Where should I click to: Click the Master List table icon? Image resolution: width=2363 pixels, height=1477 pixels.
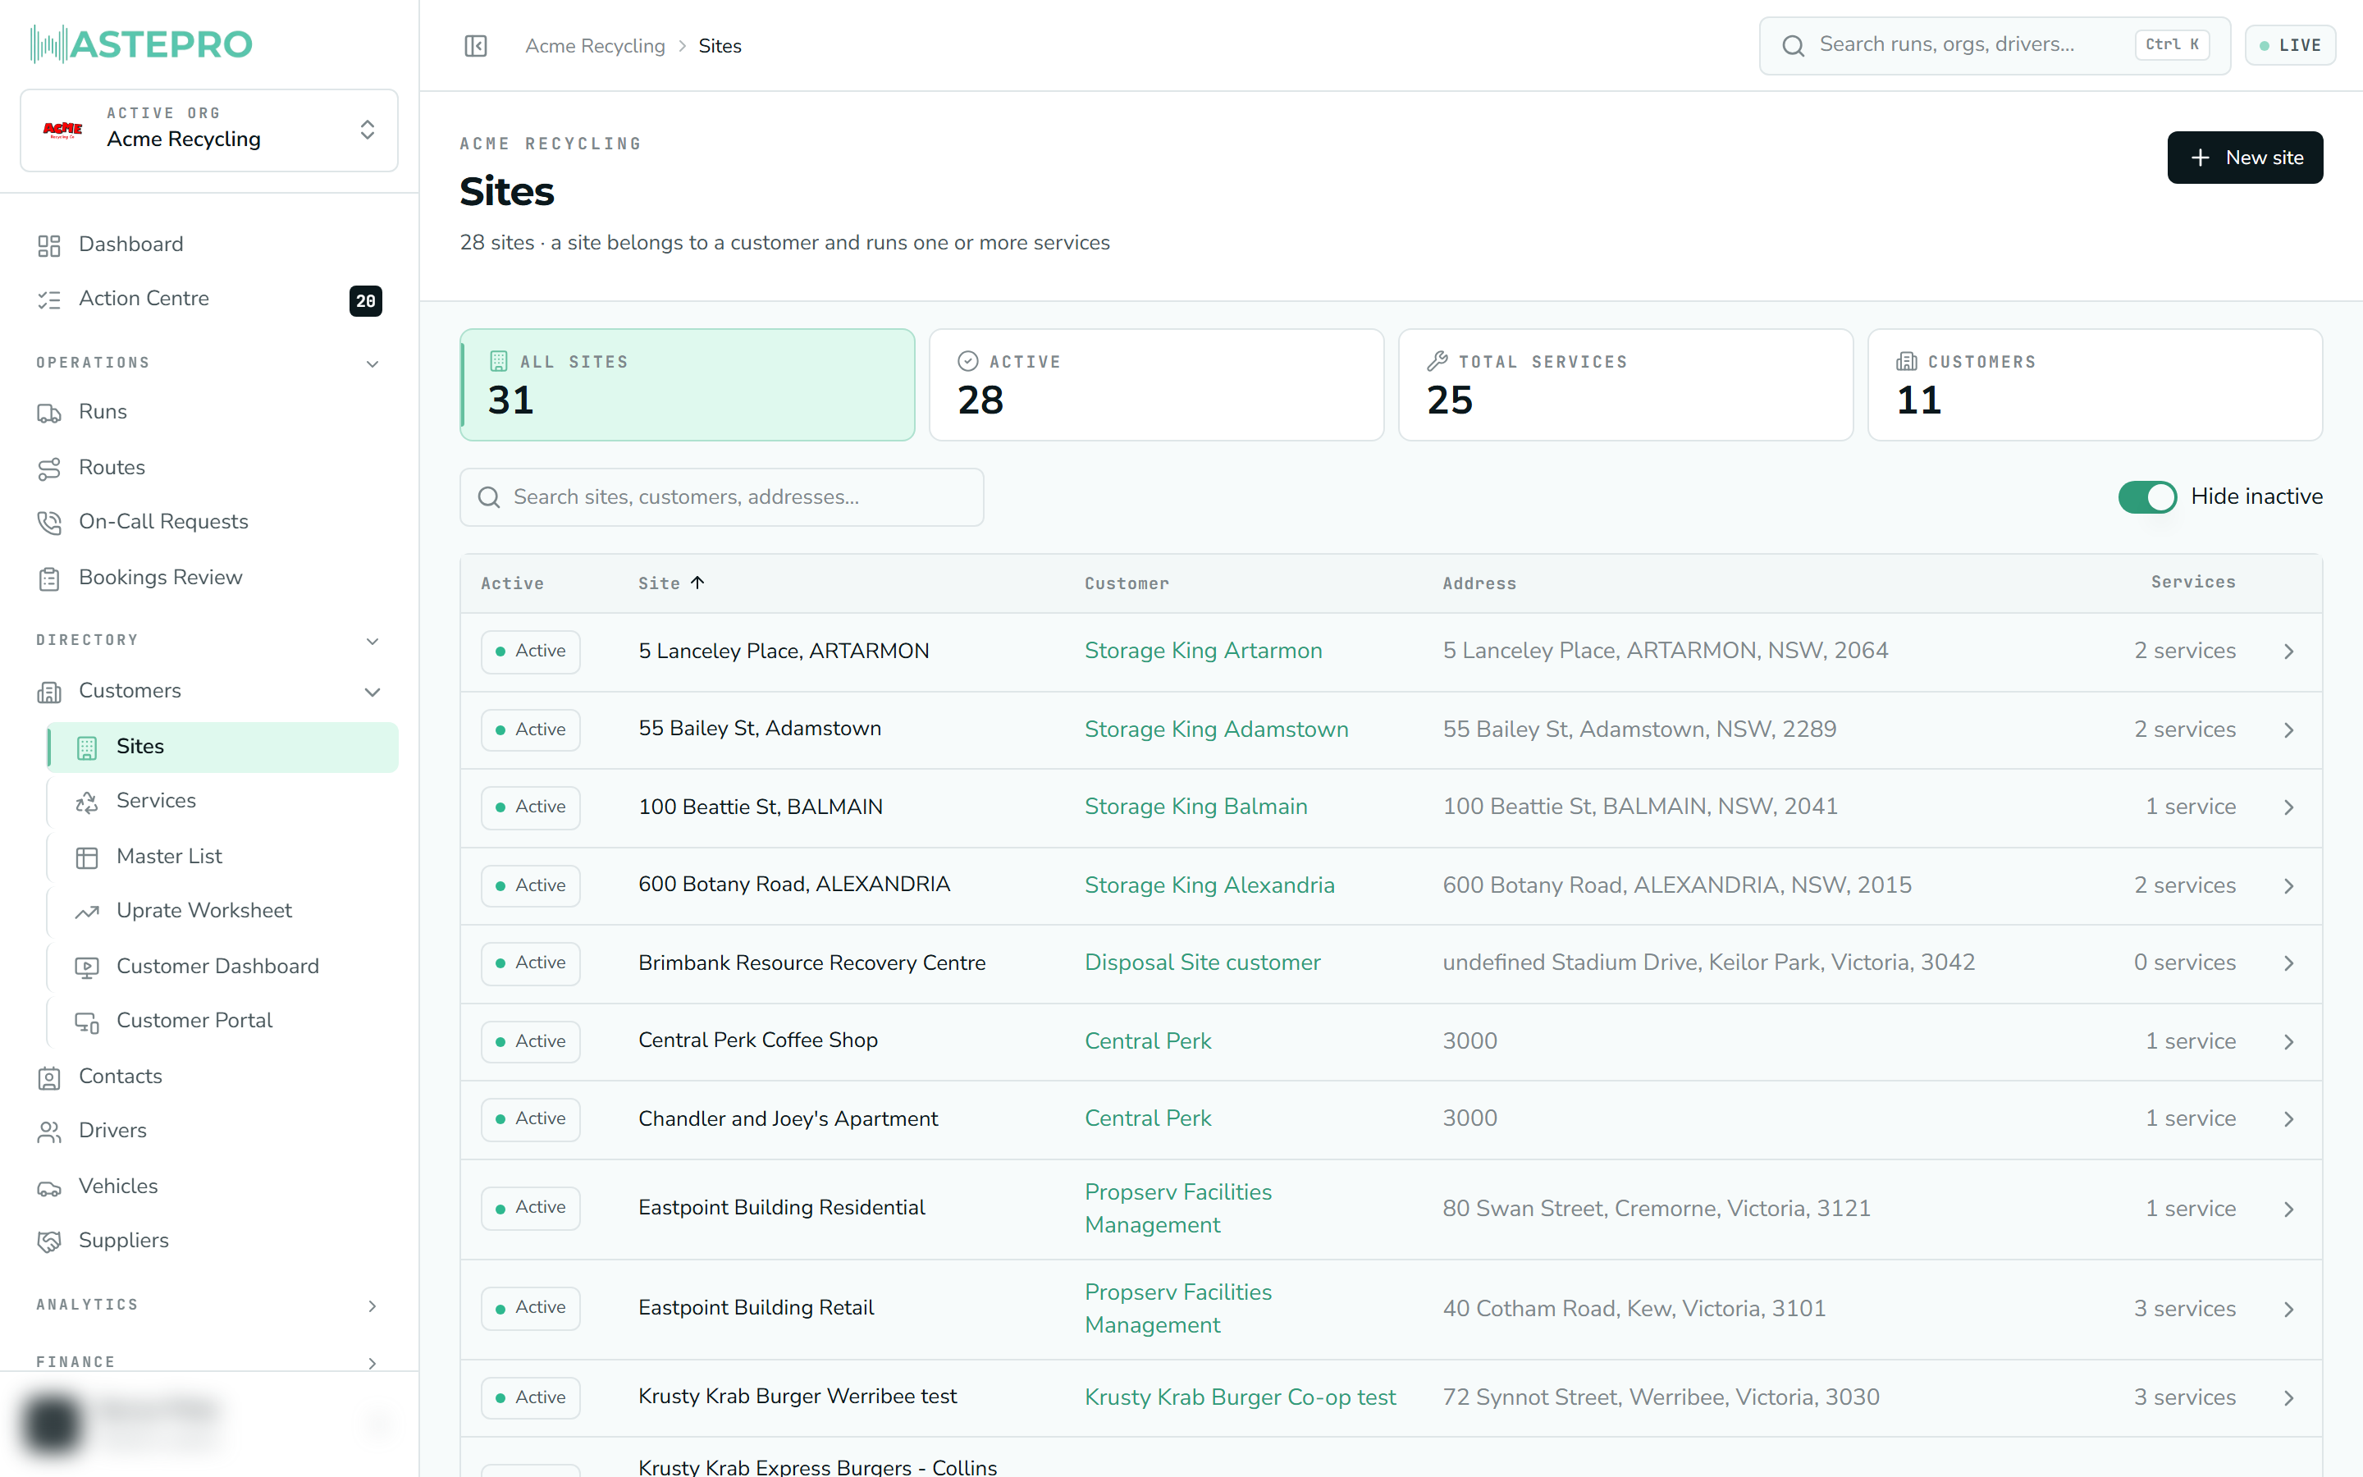[87, 857]
